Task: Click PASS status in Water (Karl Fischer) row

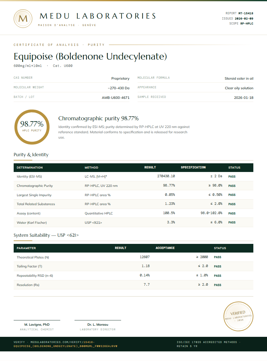Action: [x=232, y=222]
